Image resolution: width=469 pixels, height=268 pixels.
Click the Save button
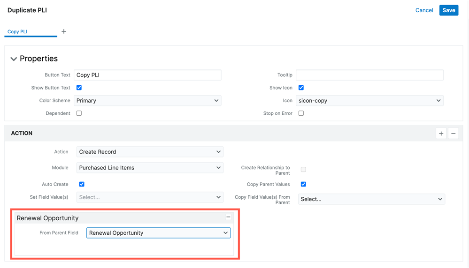pyautogui.click(x=448, y=10)
